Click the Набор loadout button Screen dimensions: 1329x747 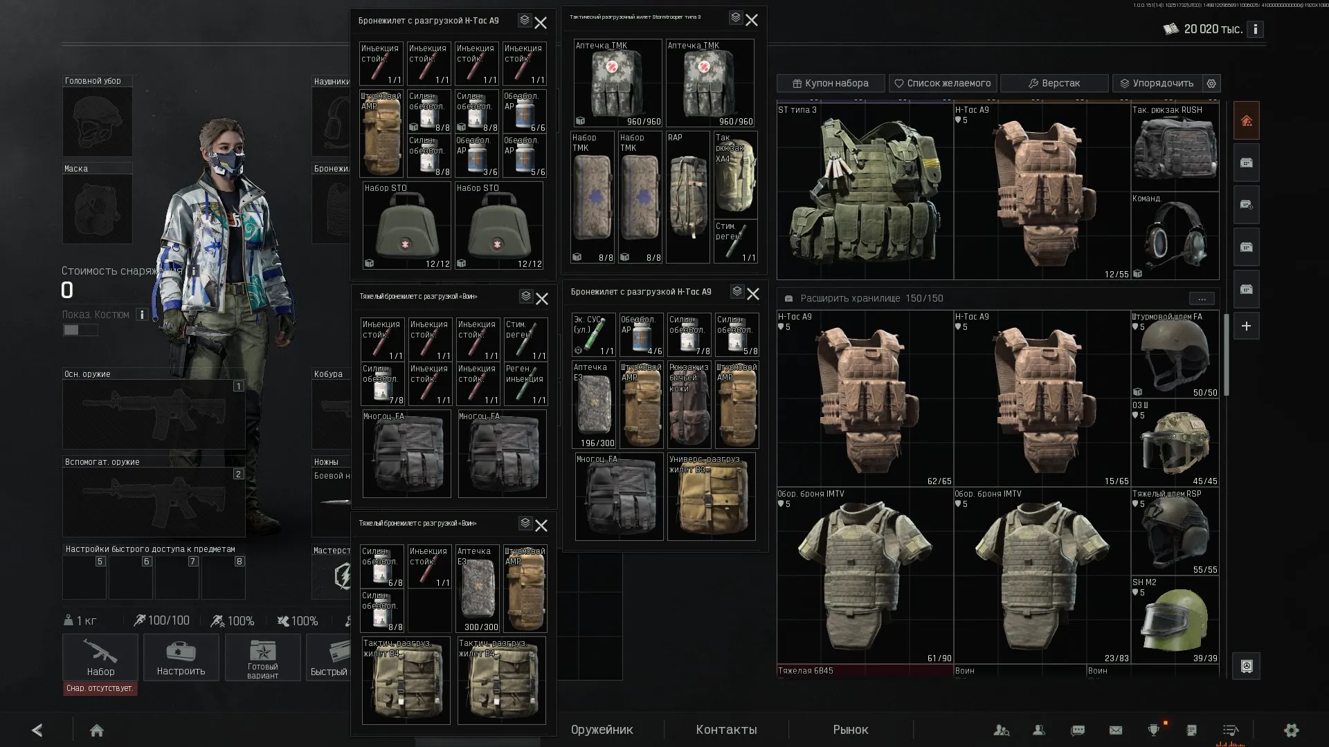(x=100, y=657)
